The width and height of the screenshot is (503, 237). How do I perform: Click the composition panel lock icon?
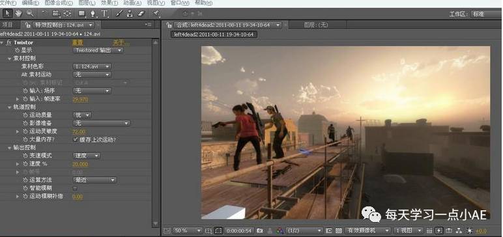click(169, 25)
